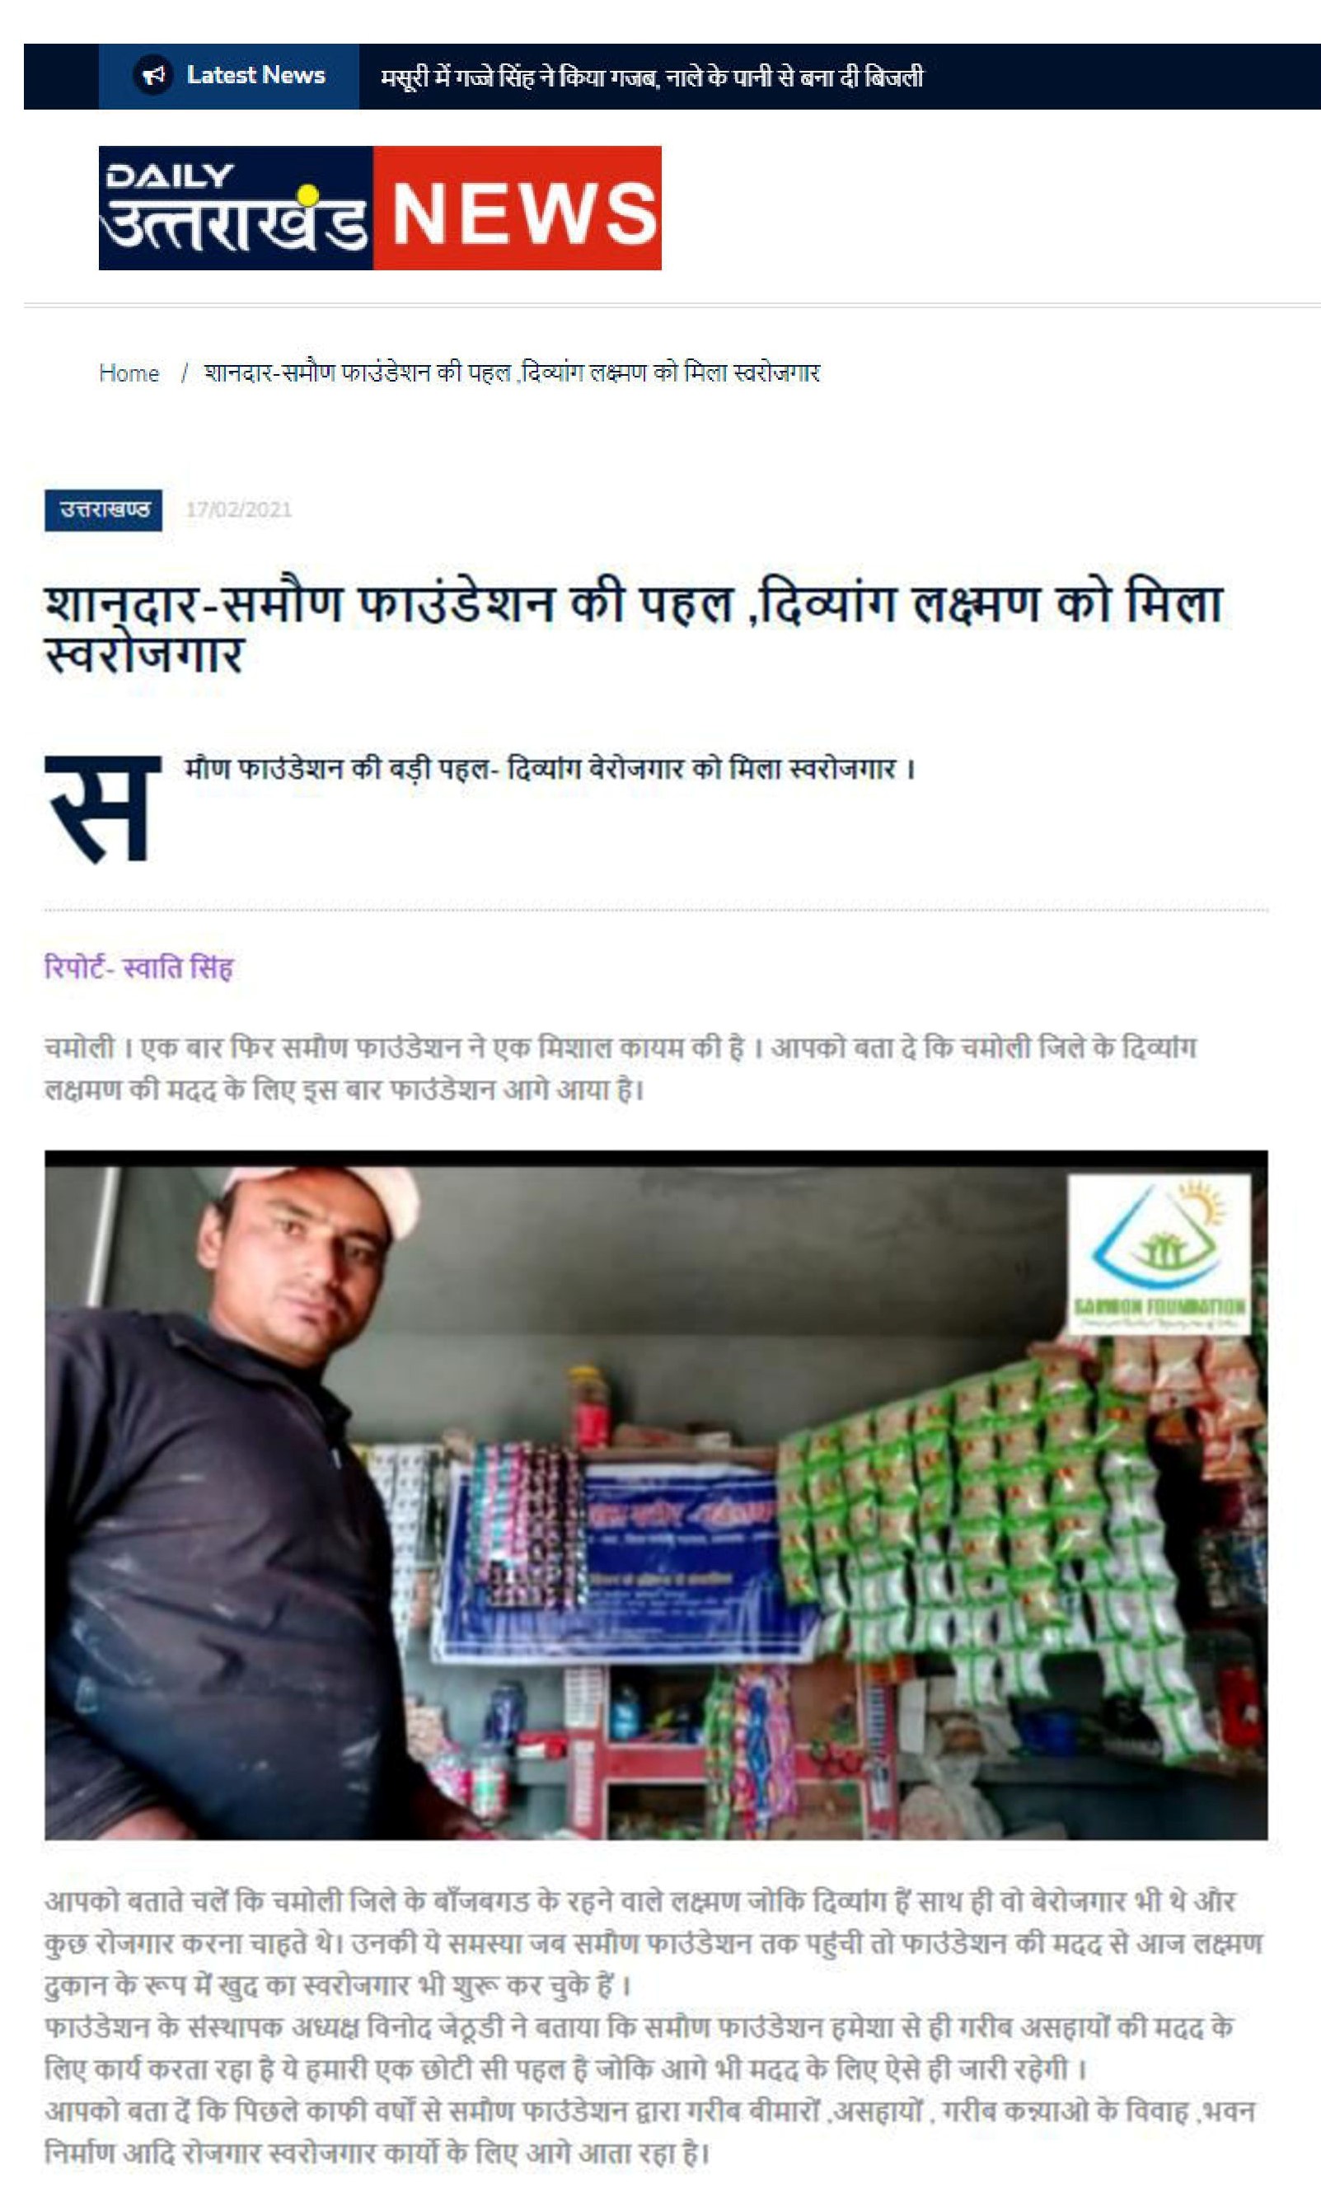
Task: Click the megaphone icon beside Latest News
Action: pos(154,75)
